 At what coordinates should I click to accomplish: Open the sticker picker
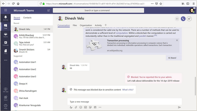90,107
